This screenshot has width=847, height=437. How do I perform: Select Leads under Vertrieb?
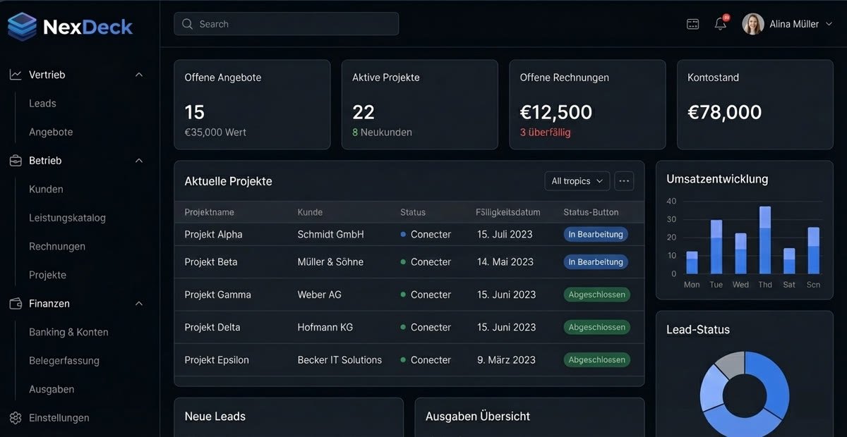click(42, 103)
